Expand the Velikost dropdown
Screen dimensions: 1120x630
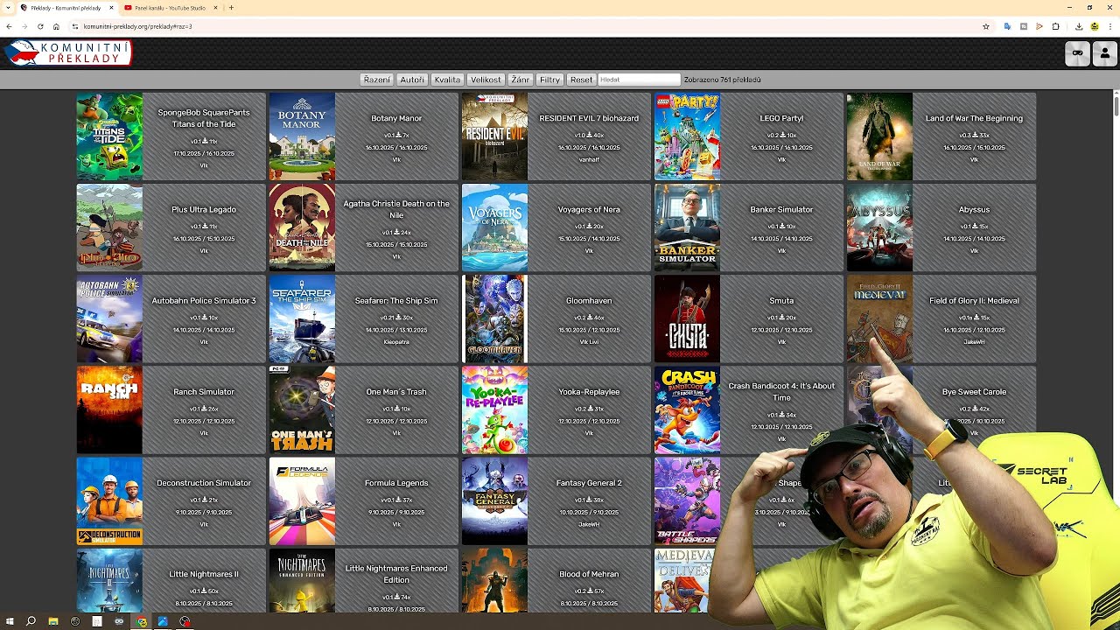pyautogui.click(x=486, y=80)
